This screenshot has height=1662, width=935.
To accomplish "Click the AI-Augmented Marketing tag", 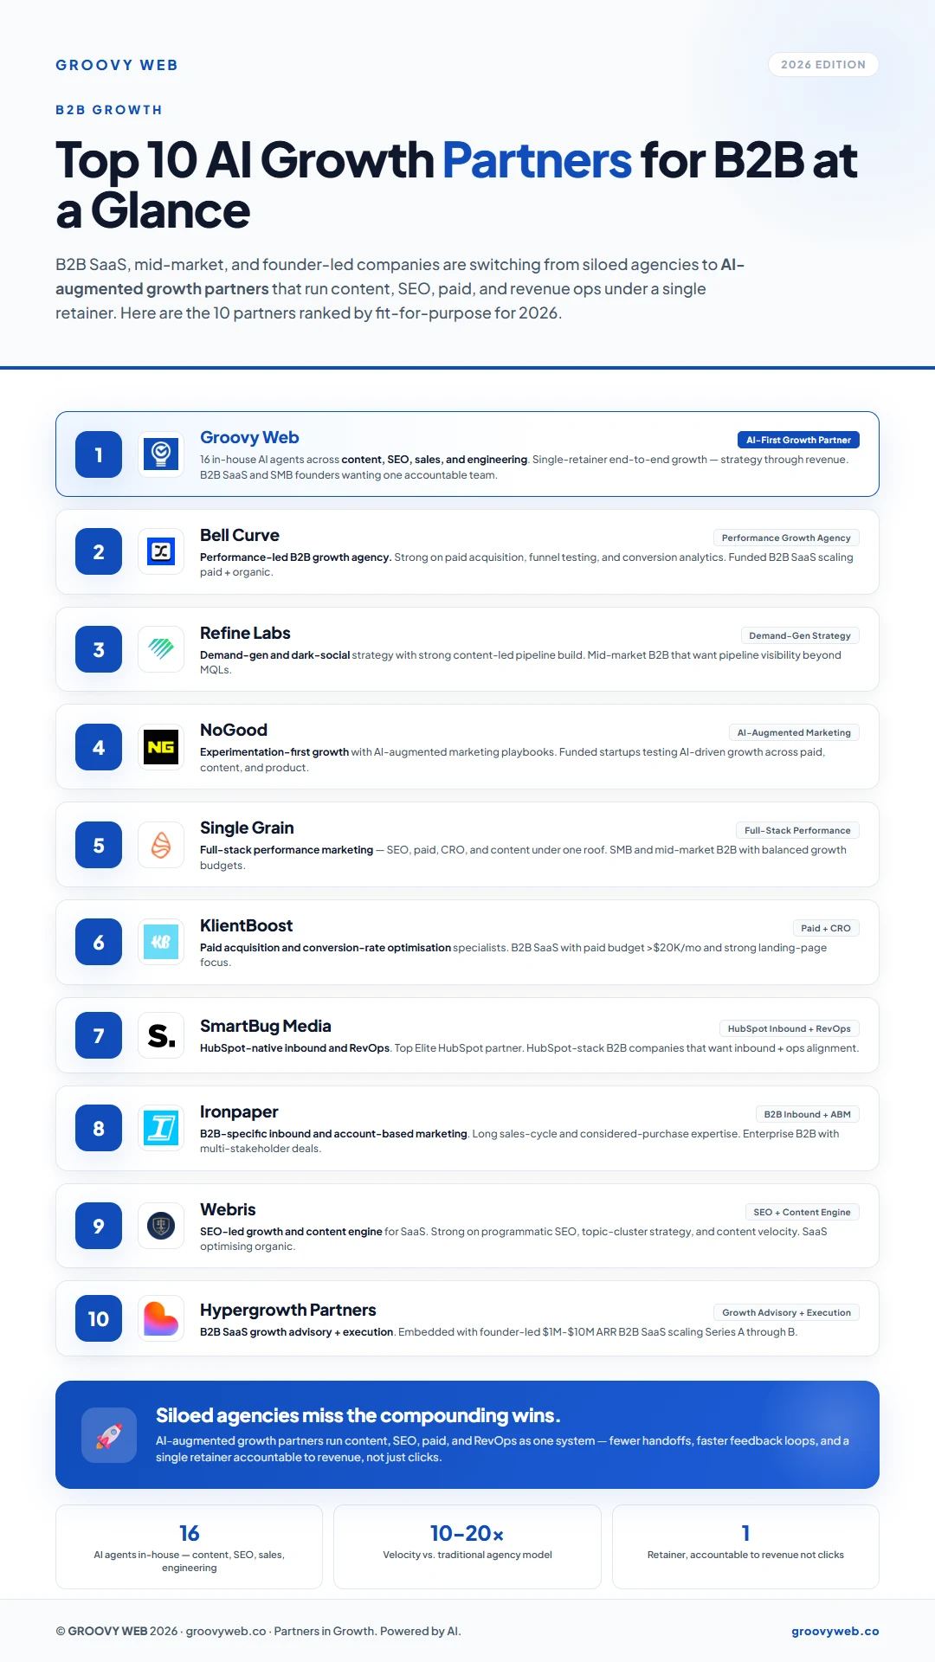I will coord(794,732).
